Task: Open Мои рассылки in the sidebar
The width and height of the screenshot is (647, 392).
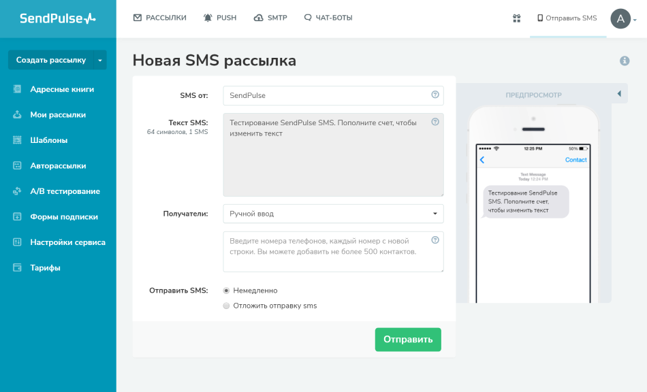Action: 58,114
